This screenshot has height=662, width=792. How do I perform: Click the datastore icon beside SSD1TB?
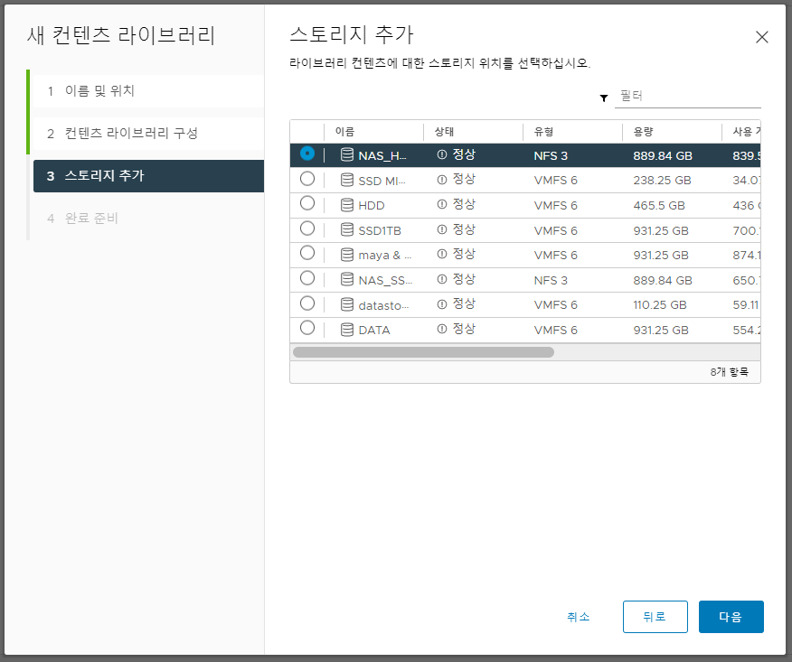347,229
